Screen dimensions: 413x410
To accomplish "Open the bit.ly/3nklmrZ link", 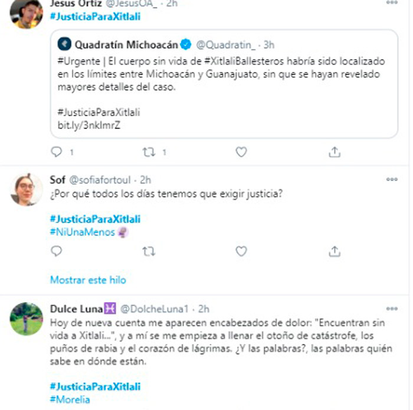I will [88, 125].
